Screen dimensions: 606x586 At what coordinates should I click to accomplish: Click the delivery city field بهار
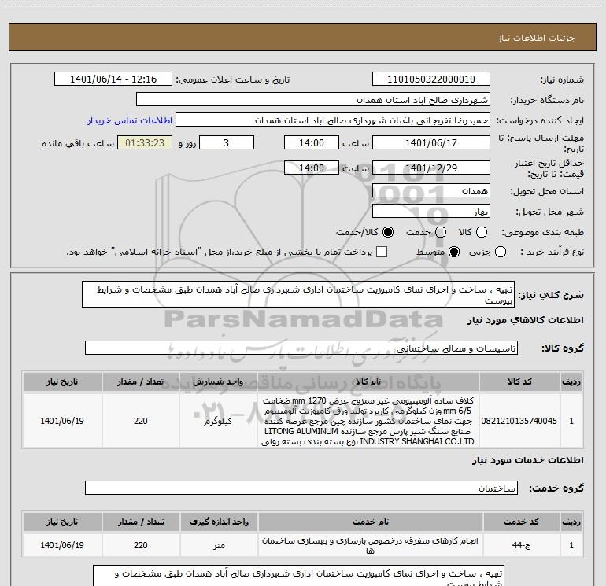431,211
